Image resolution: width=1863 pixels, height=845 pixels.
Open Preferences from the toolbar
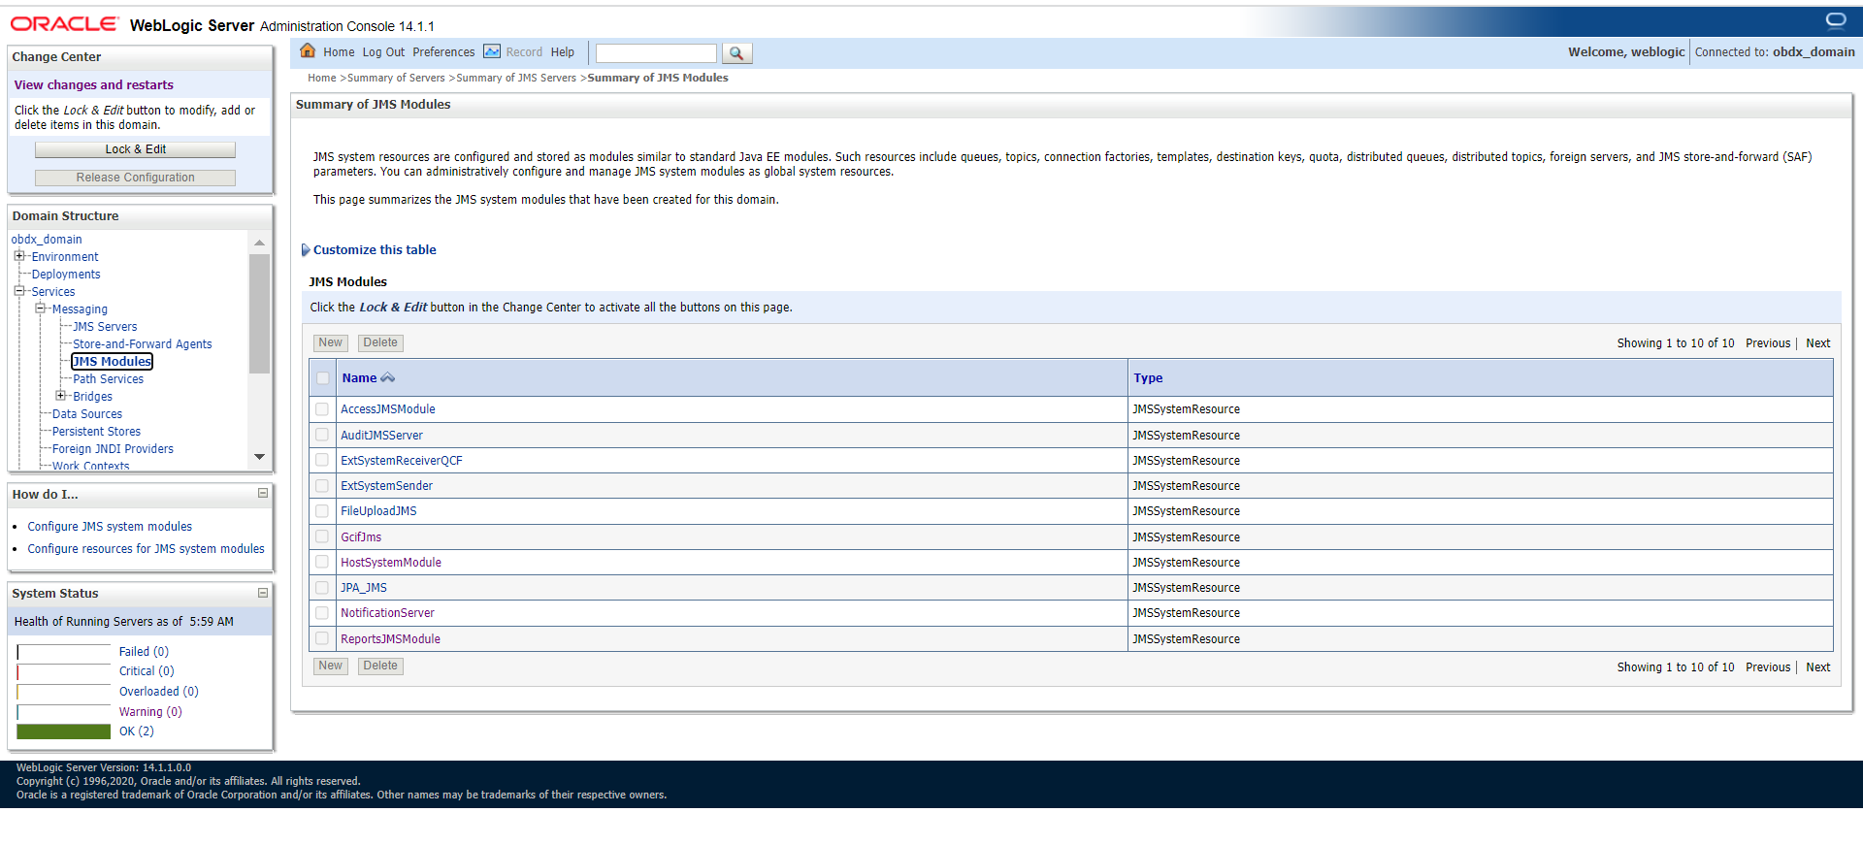(443, 52)
